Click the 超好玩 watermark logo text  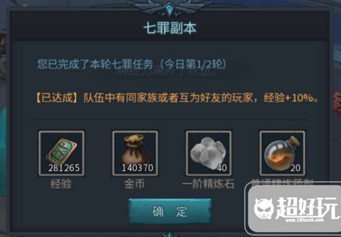point(307,208)
